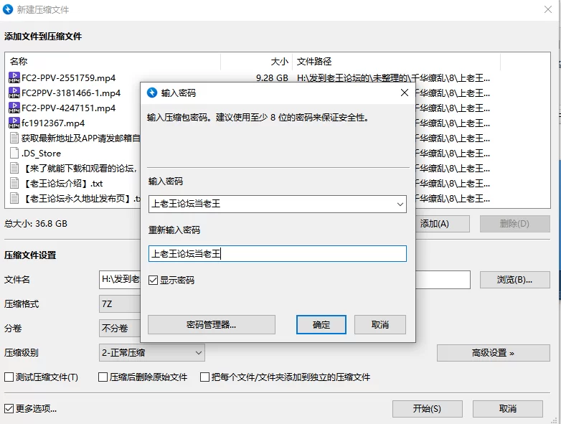Viewport: 561px width, 424px height.
Task: Click the 浏览(B)... button
Action: [514, 280]
